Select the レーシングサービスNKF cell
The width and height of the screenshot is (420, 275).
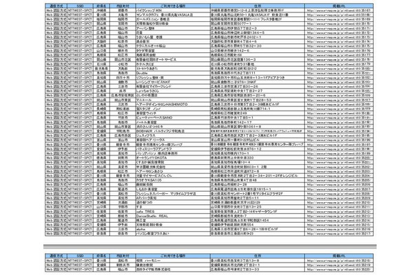(x=173, y=82)
